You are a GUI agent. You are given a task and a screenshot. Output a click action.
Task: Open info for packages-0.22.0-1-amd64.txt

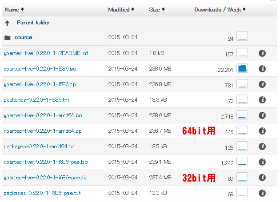[262, 147]
